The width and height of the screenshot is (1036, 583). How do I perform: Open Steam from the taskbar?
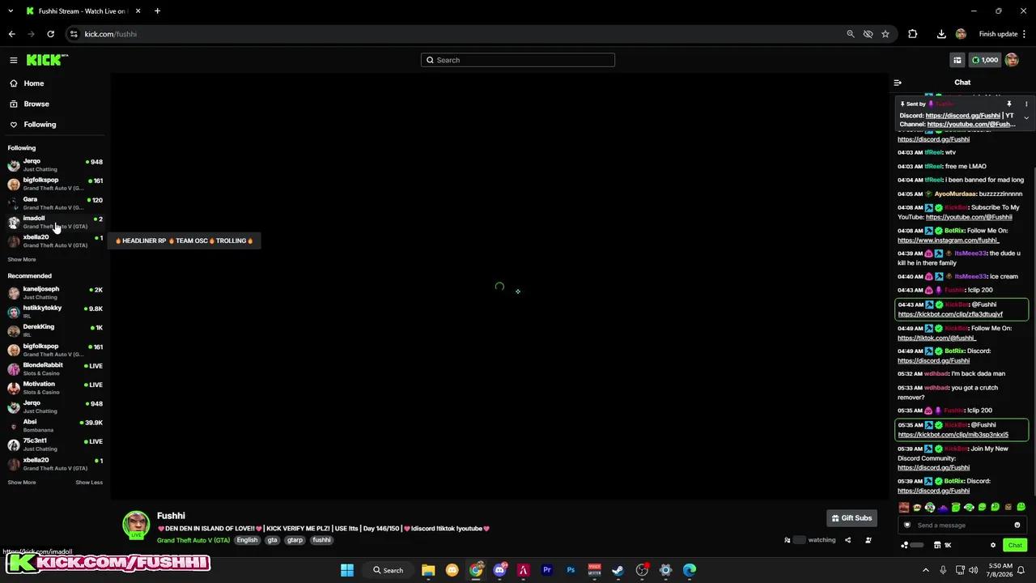tap(618, 570)
